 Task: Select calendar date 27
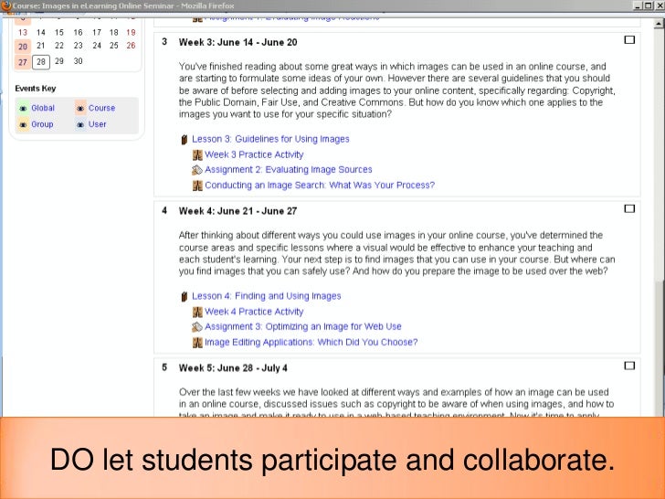(x=23, y=62)
